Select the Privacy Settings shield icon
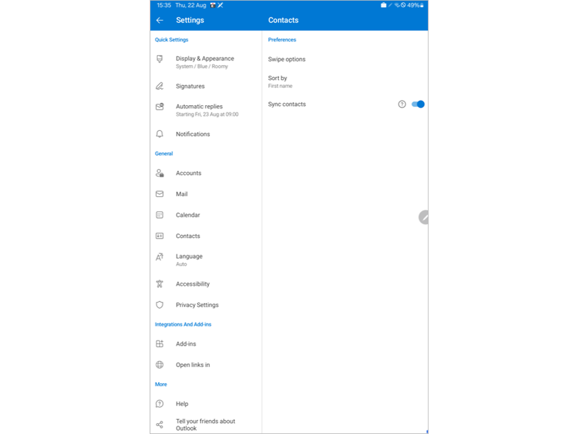This screenshot has width=579, height=434. 159,304
